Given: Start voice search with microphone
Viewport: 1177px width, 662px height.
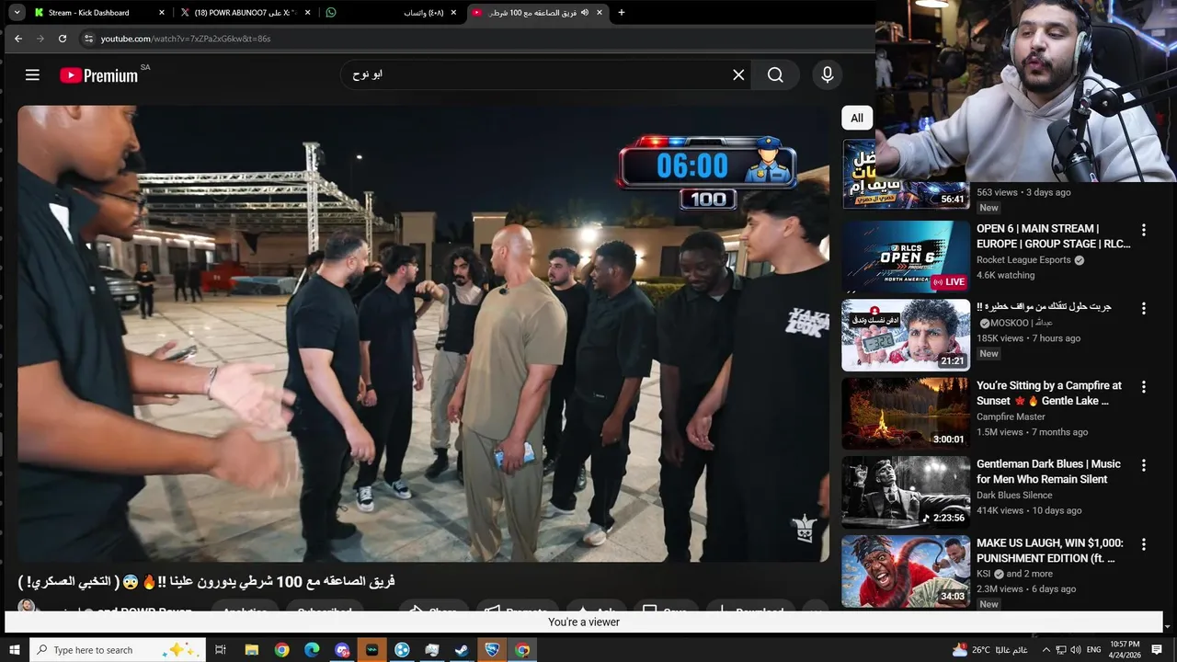Looking at the screenshot, I should tap(827, 75).
